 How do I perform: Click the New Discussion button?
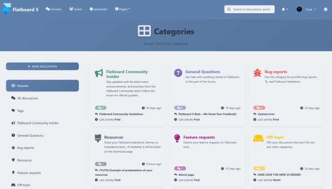click(x=42, y=66)
